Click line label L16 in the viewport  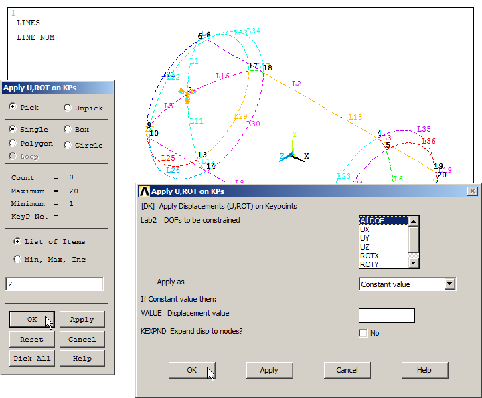222,76
